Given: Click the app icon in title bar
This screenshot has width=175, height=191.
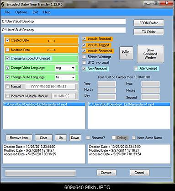Looking at the screenshot, I should pyautogui.click(x=2, y=4).
